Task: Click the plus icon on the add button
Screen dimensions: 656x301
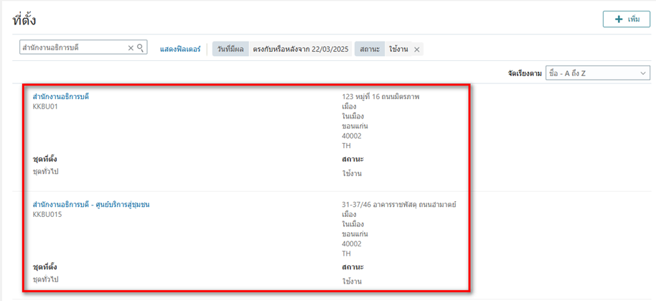Action: point(617,19)
